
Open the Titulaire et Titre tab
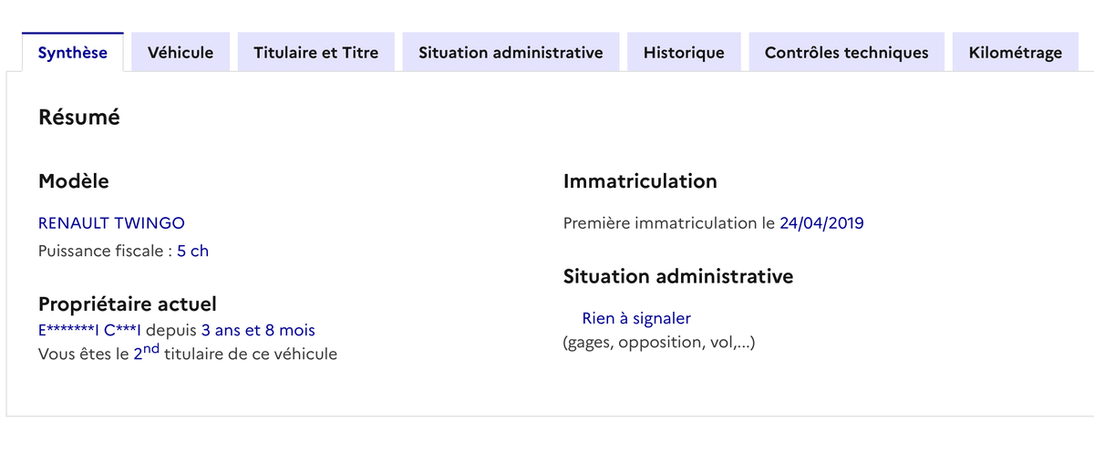point(315,53)
